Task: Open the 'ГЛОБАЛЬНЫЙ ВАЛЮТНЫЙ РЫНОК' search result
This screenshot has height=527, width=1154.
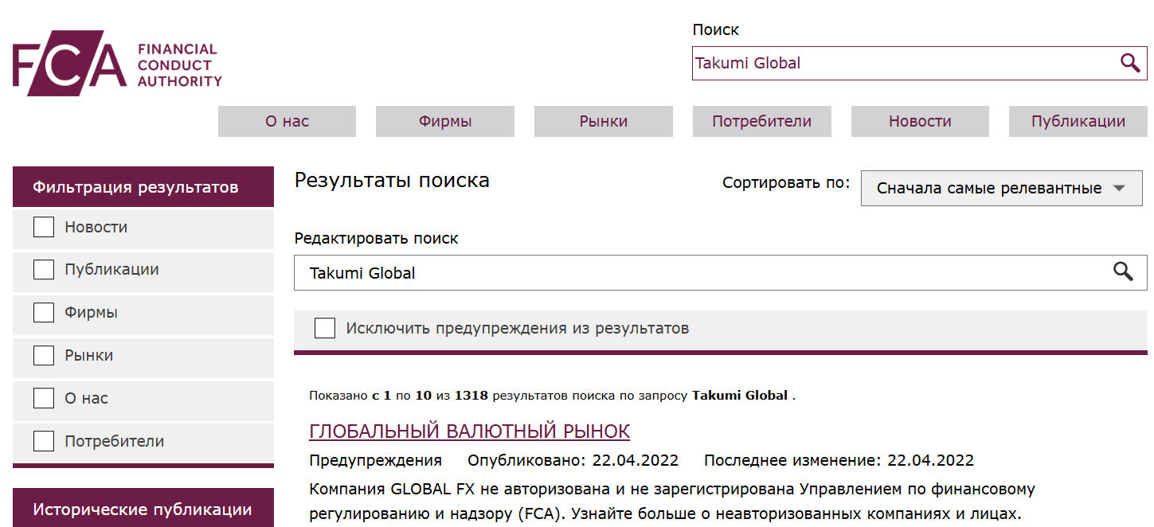Action: point(469,431)
